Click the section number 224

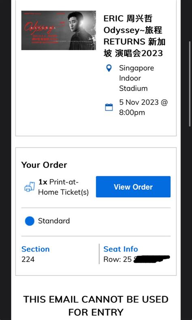(28, 259)
